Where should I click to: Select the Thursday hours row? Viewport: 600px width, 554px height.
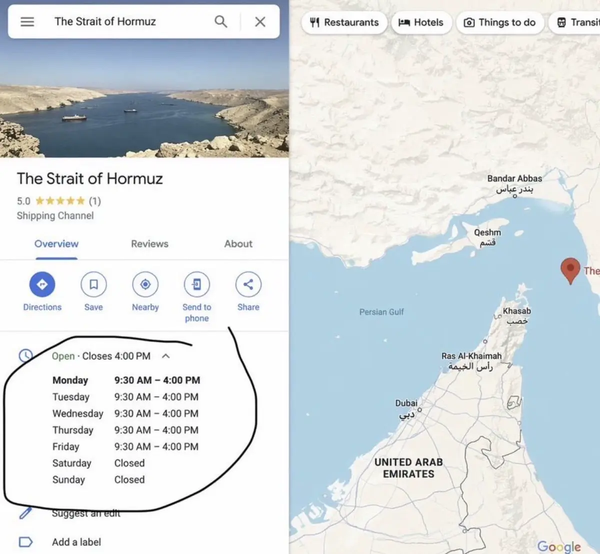click(x=125, y=430)
